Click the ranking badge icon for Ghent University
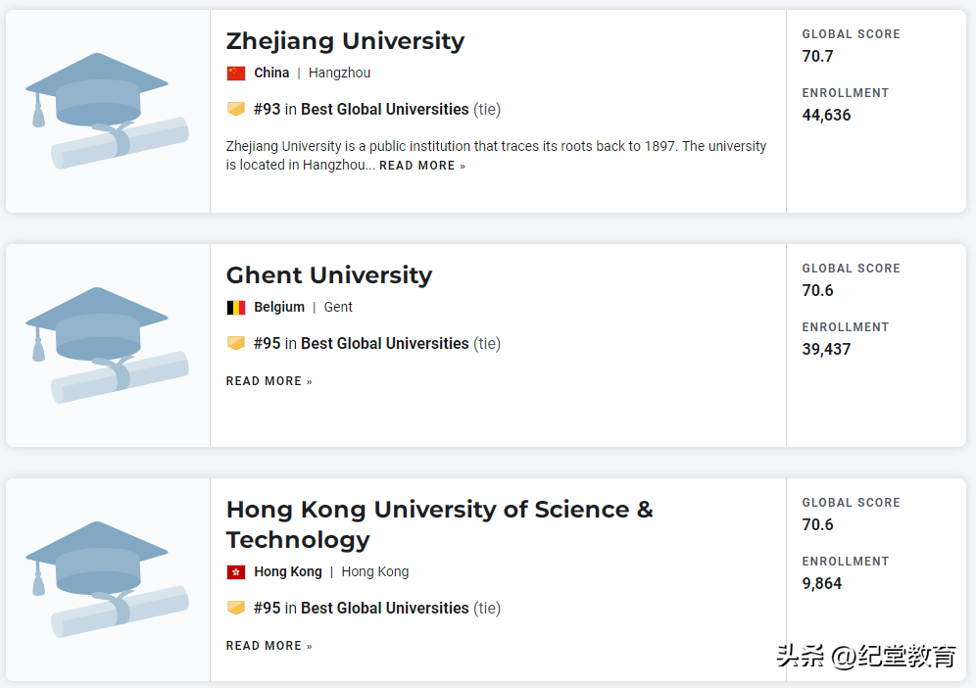Image resolution: width=976 pixels, height=688 pixels. click(236, 343)
